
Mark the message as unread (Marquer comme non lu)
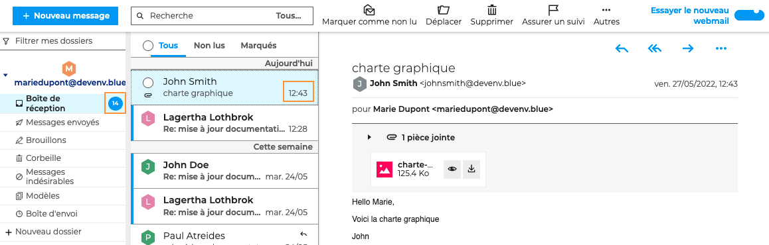click(369, 16)
